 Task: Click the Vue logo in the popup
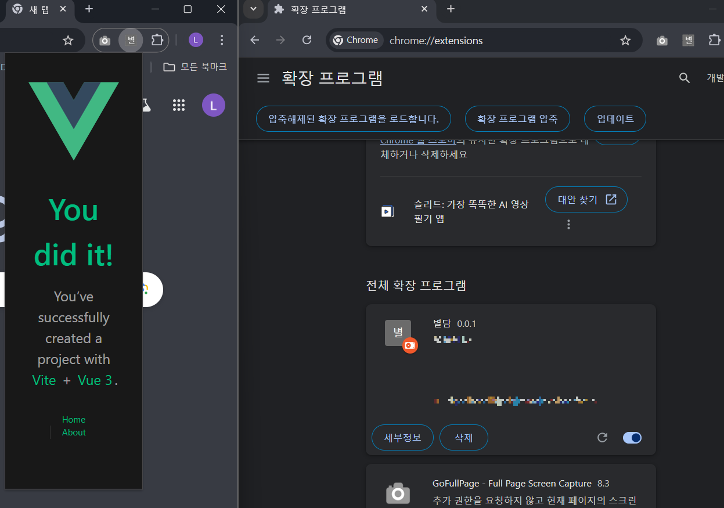pyautogui.click(x=74, y=121)
